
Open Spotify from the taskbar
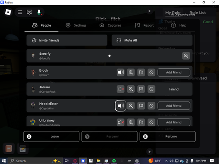(x=114, y=161)
